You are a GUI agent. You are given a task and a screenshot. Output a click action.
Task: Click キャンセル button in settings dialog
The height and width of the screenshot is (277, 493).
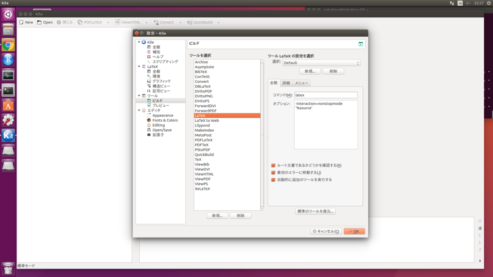[x=326, y=231]
